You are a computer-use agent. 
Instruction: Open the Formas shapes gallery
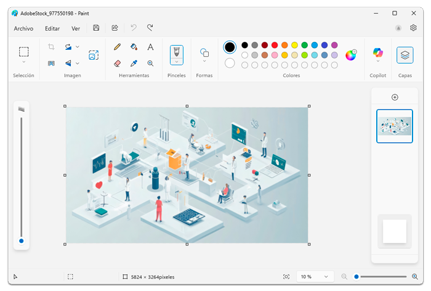(x=204, y=52)
